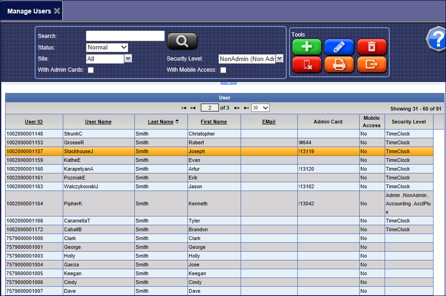Click the magnifying glass search button
The height and width of the screenshot is (296, 446).
pos(182,41)
